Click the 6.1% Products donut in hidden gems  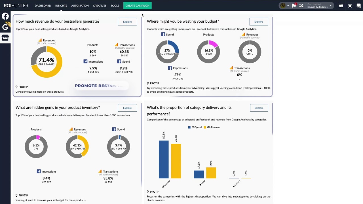tap(36, 147)
